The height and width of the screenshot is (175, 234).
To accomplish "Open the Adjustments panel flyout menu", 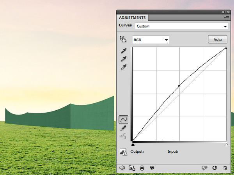I will pos(227,18).
